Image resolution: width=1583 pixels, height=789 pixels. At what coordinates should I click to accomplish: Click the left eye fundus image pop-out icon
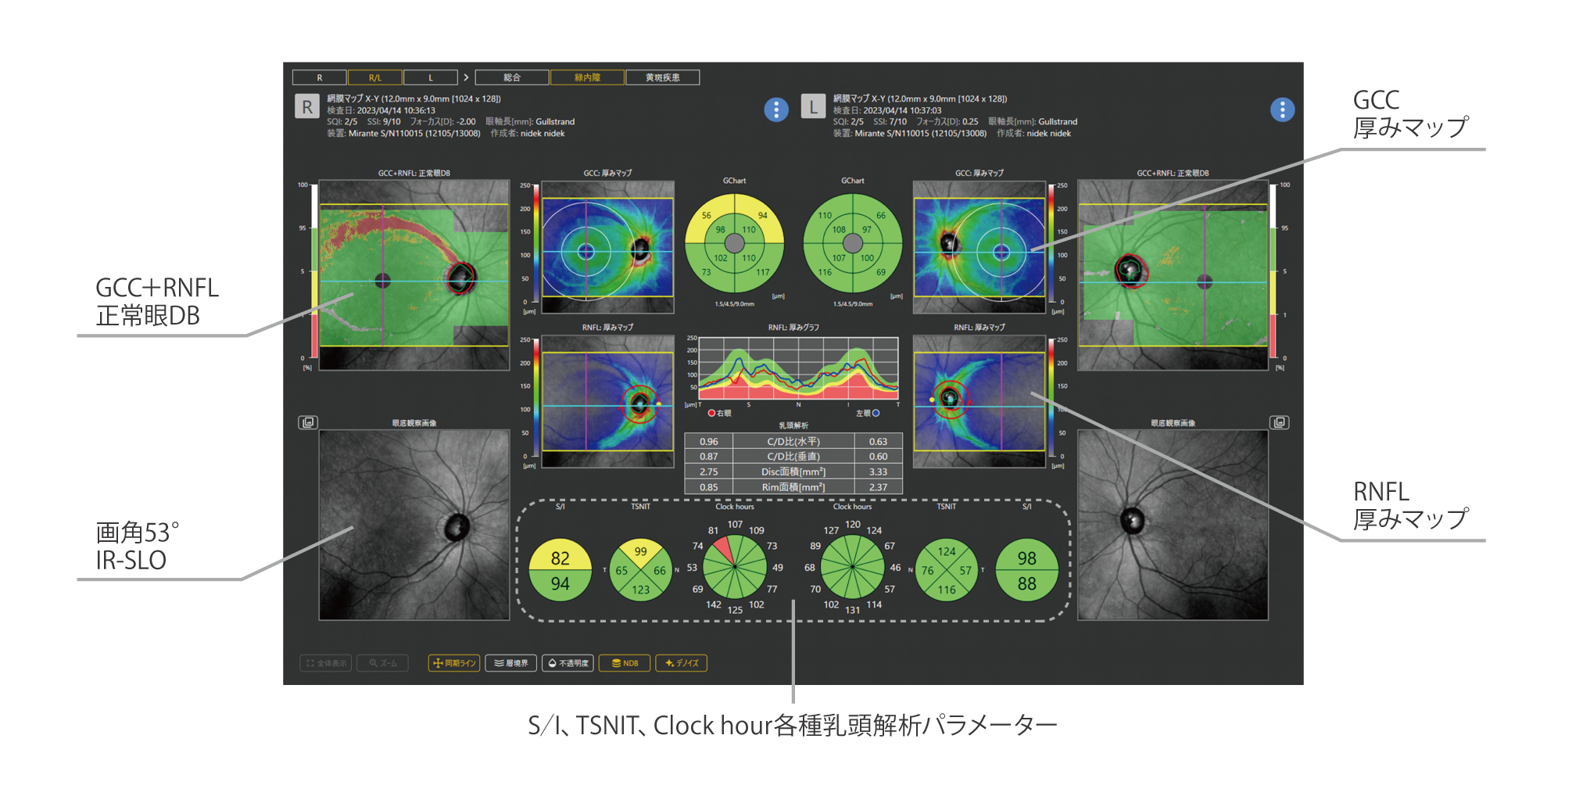click(x=1279, y=422)
